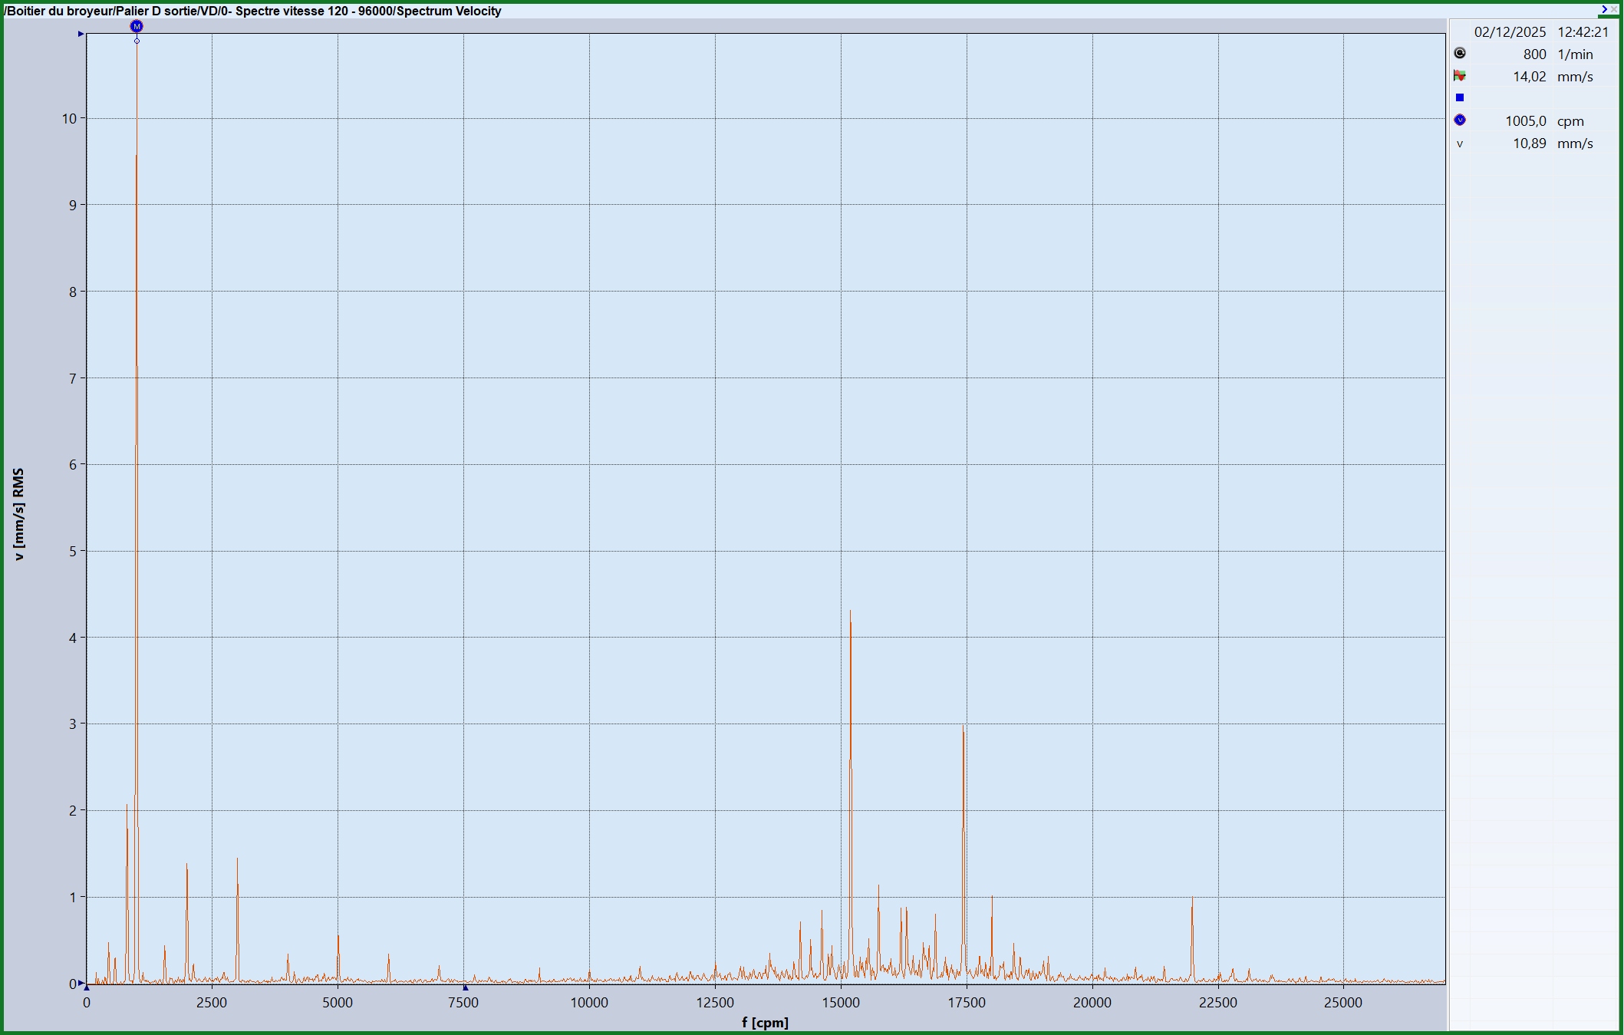Viewport: 1624px width, 1035px height.
Task: Click the y-axis zero level arrow marker
Action: (81, 983)
